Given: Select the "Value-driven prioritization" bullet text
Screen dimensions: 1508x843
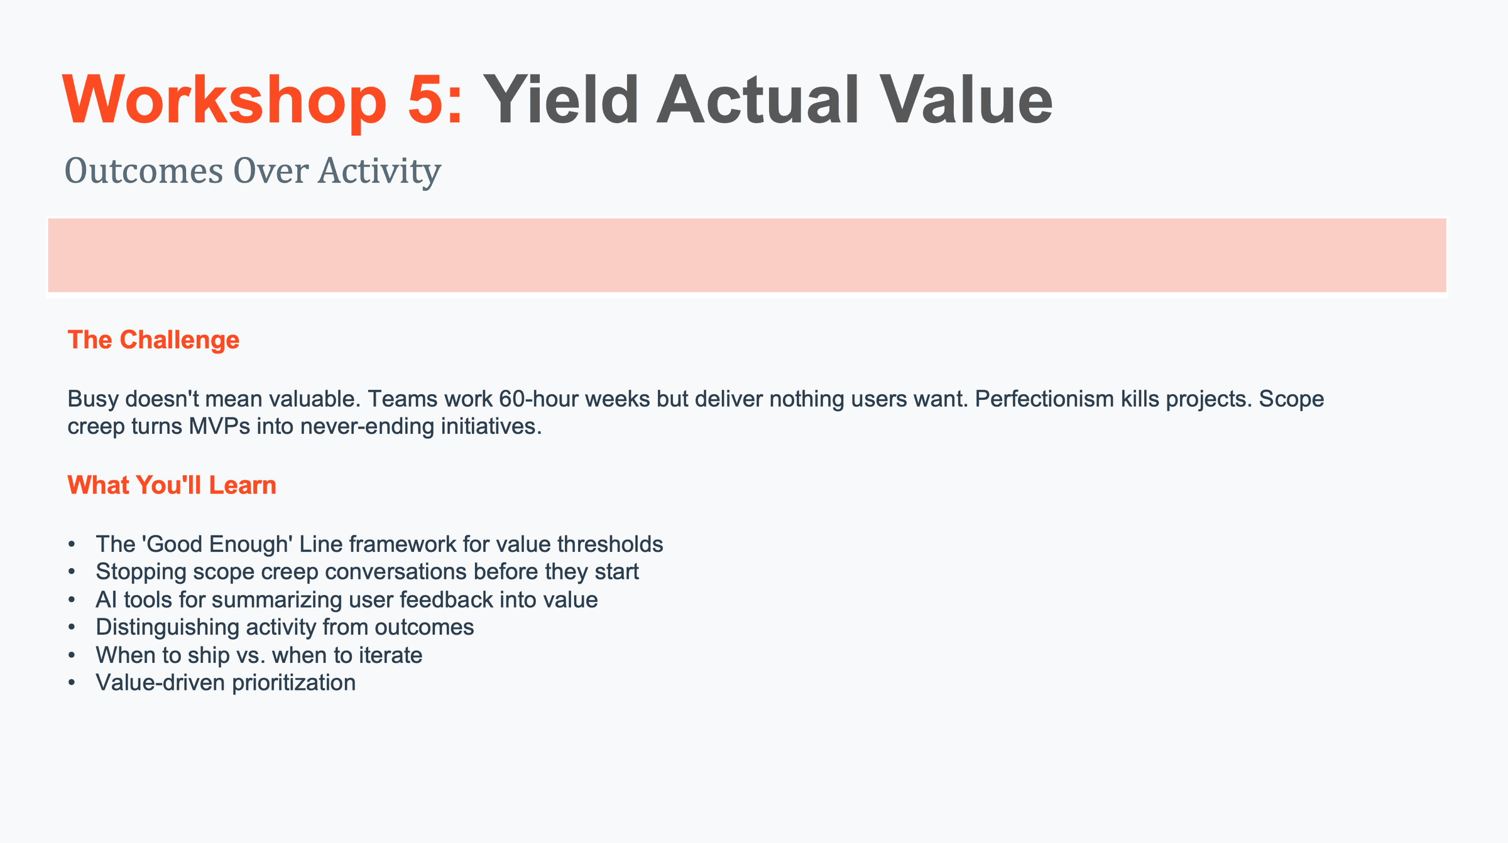Looking at the screenshot, I should point(226,682).
